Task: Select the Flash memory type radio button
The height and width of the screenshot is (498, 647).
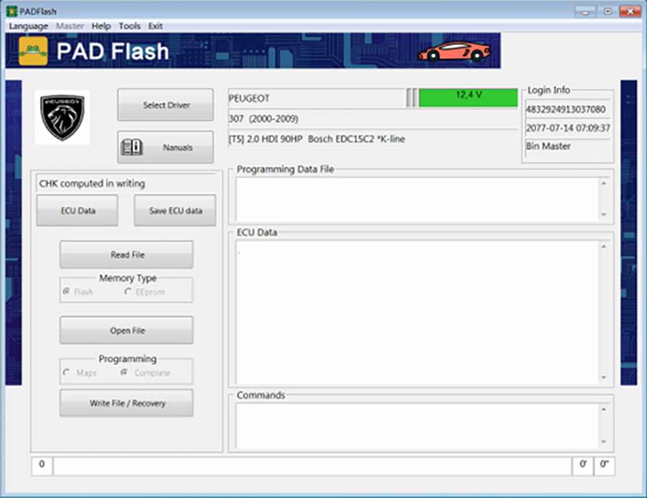Action: tap(66, 291)
